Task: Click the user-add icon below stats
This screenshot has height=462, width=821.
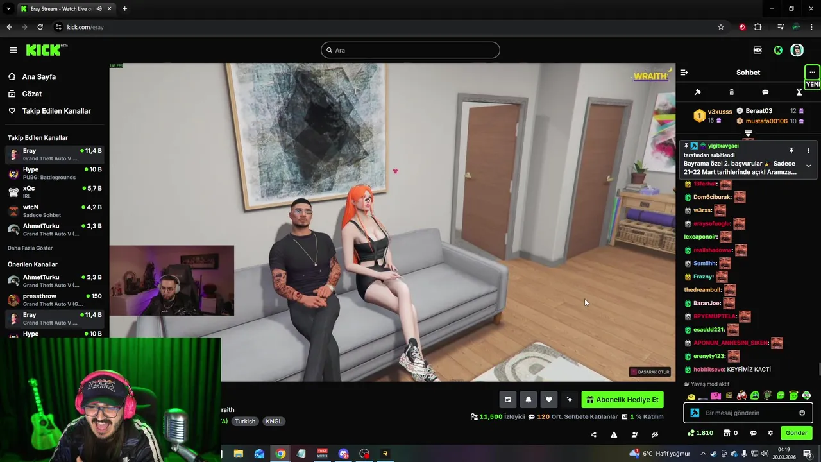Action: pos(634,434)
